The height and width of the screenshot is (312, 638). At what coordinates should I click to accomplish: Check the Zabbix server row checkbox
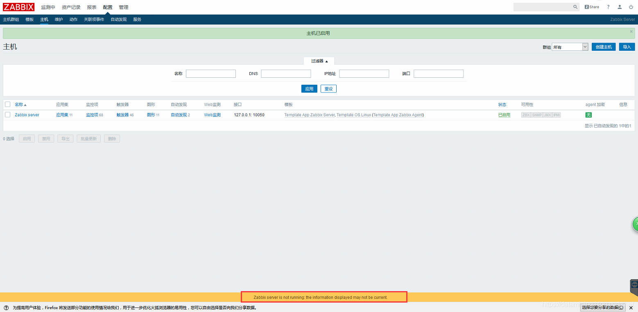tap(7, 115)
